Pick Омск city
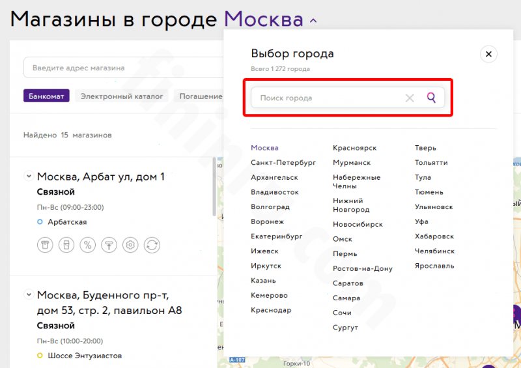The width and height of the screenshot is (521, 368). (343, 239)
